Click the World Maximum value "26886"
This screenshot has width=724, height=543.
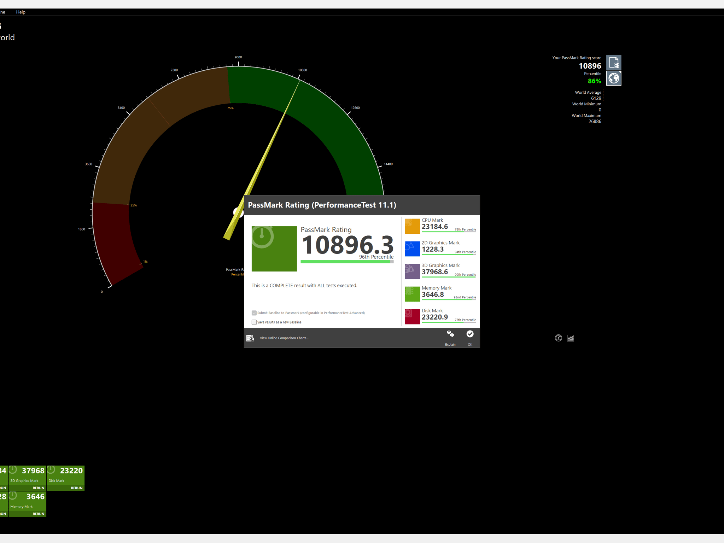[x=595, y=121]
